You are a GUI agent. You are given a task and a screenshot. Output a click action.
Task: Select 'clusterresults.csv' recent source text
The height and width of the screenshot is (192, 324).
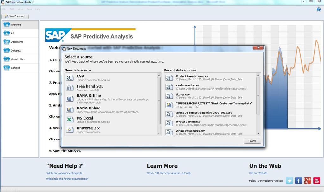(187, 85)
